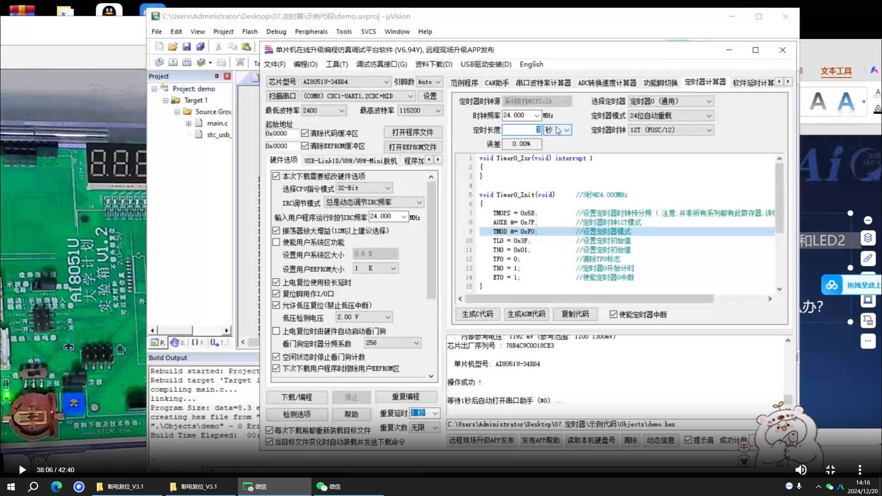Viewport: 882px width, 496px height.
Task: Click the layers icon in right sidebar
Action: (868, 237)
